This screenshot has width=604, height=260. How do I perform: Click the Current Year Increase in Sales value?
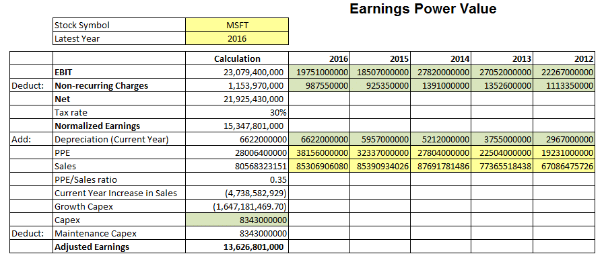tap(237, 193)
